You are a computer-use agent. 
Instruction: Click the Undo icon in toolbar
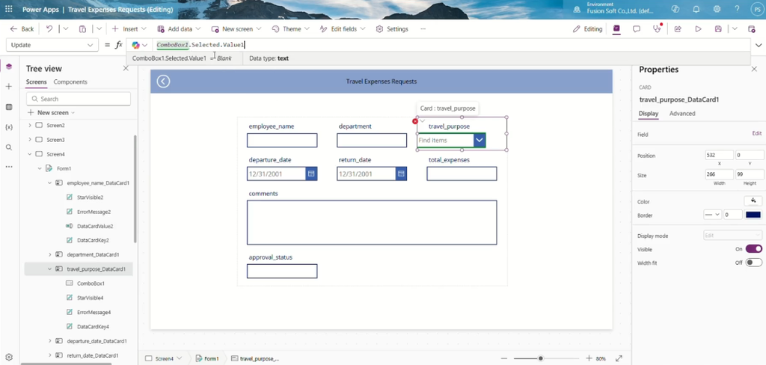[49, 29]
